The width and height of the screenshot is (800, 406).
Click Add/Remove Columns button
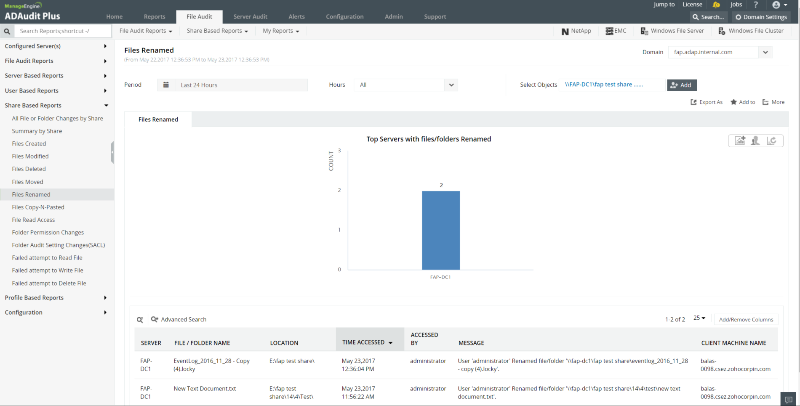tap(746, 320)
